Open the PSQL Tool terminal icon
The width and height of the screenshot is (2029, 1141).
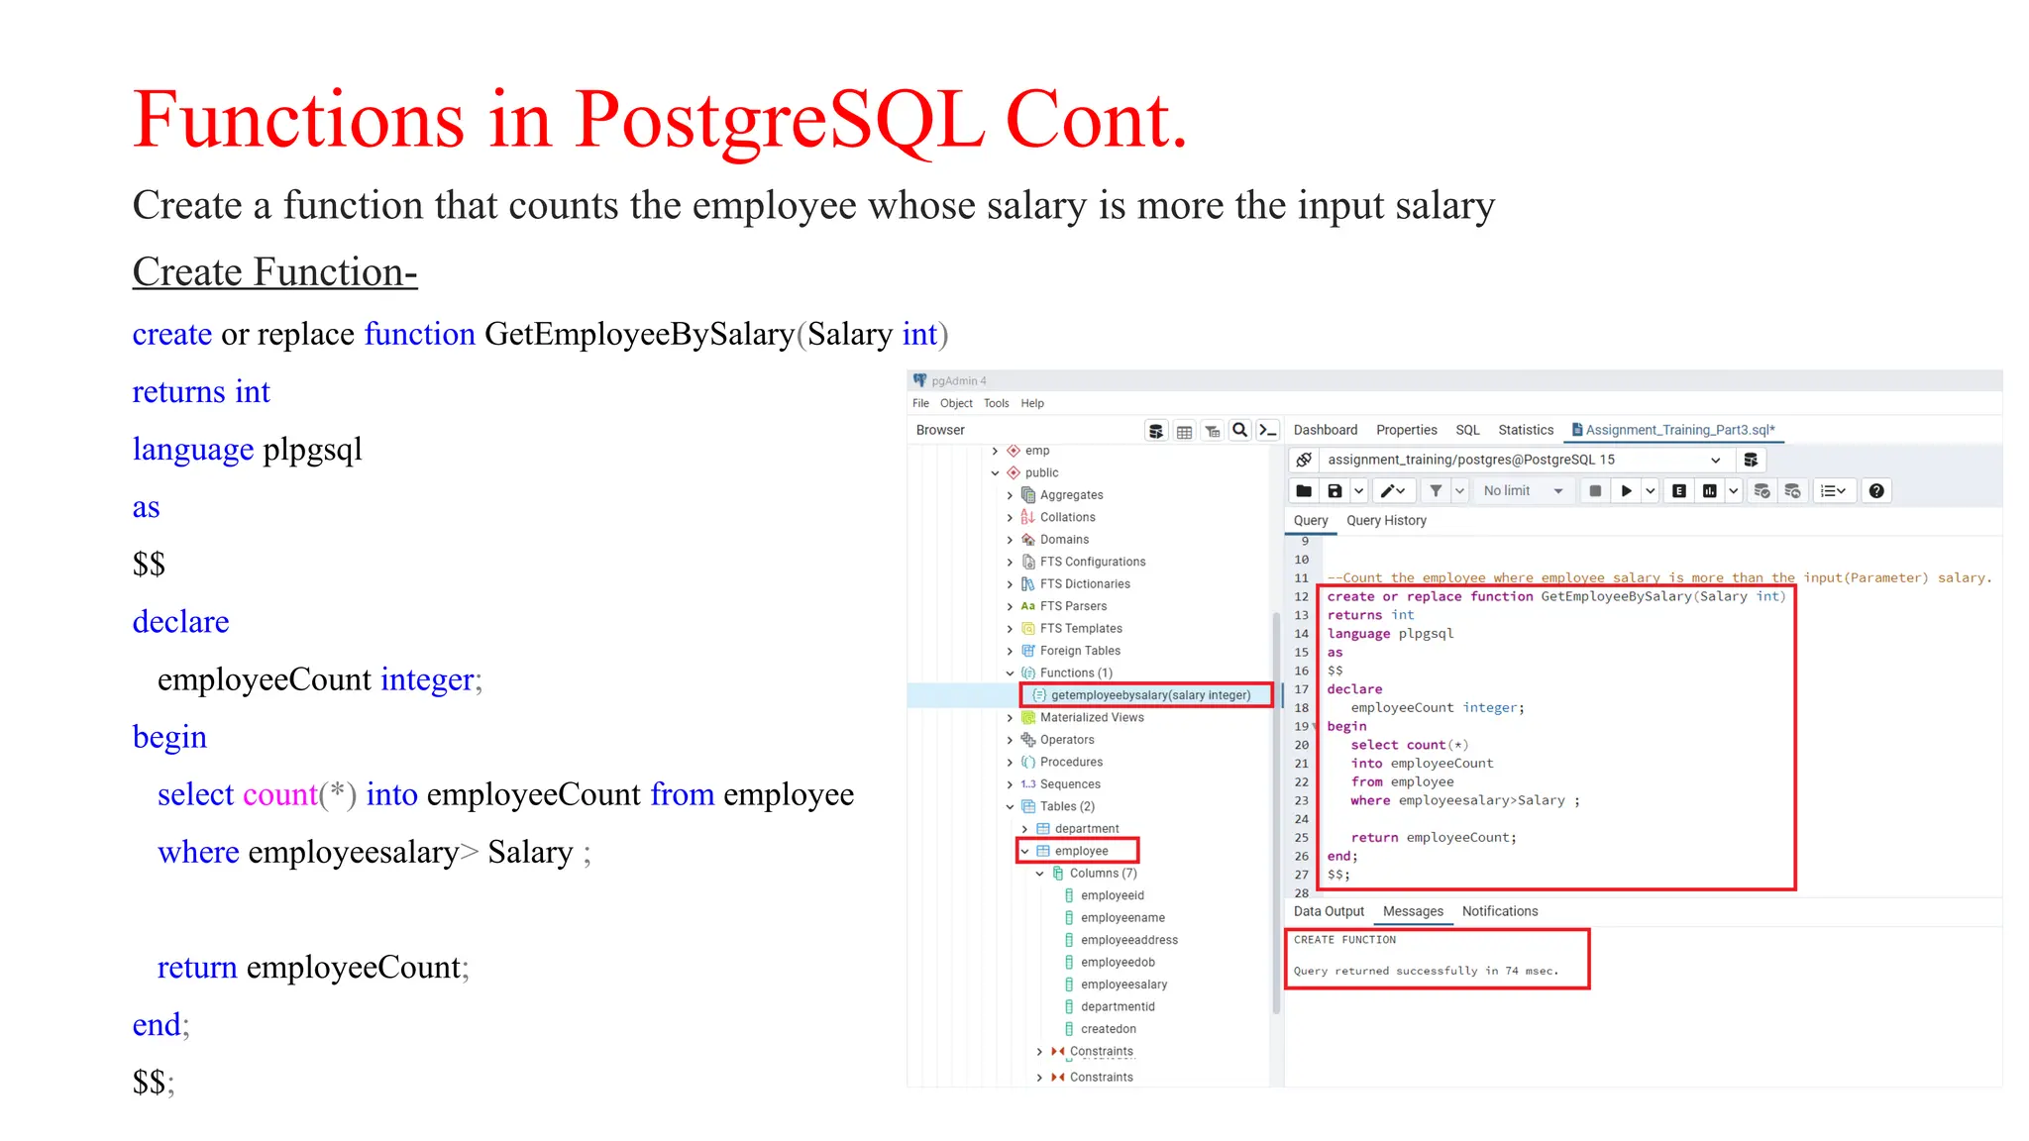point(1267,431)
